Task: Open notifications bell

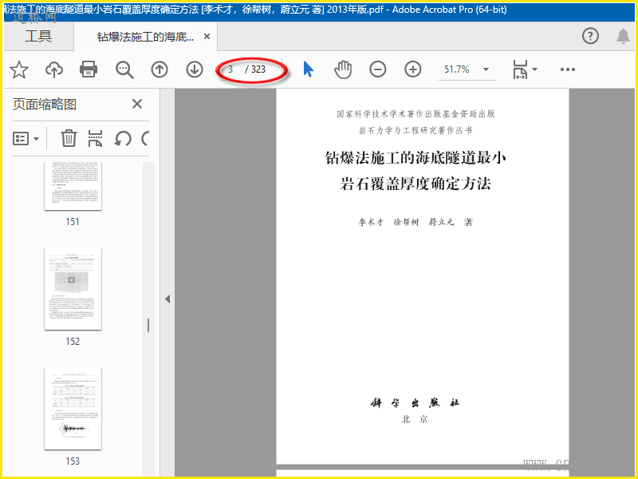Action: tap(623, 36)
